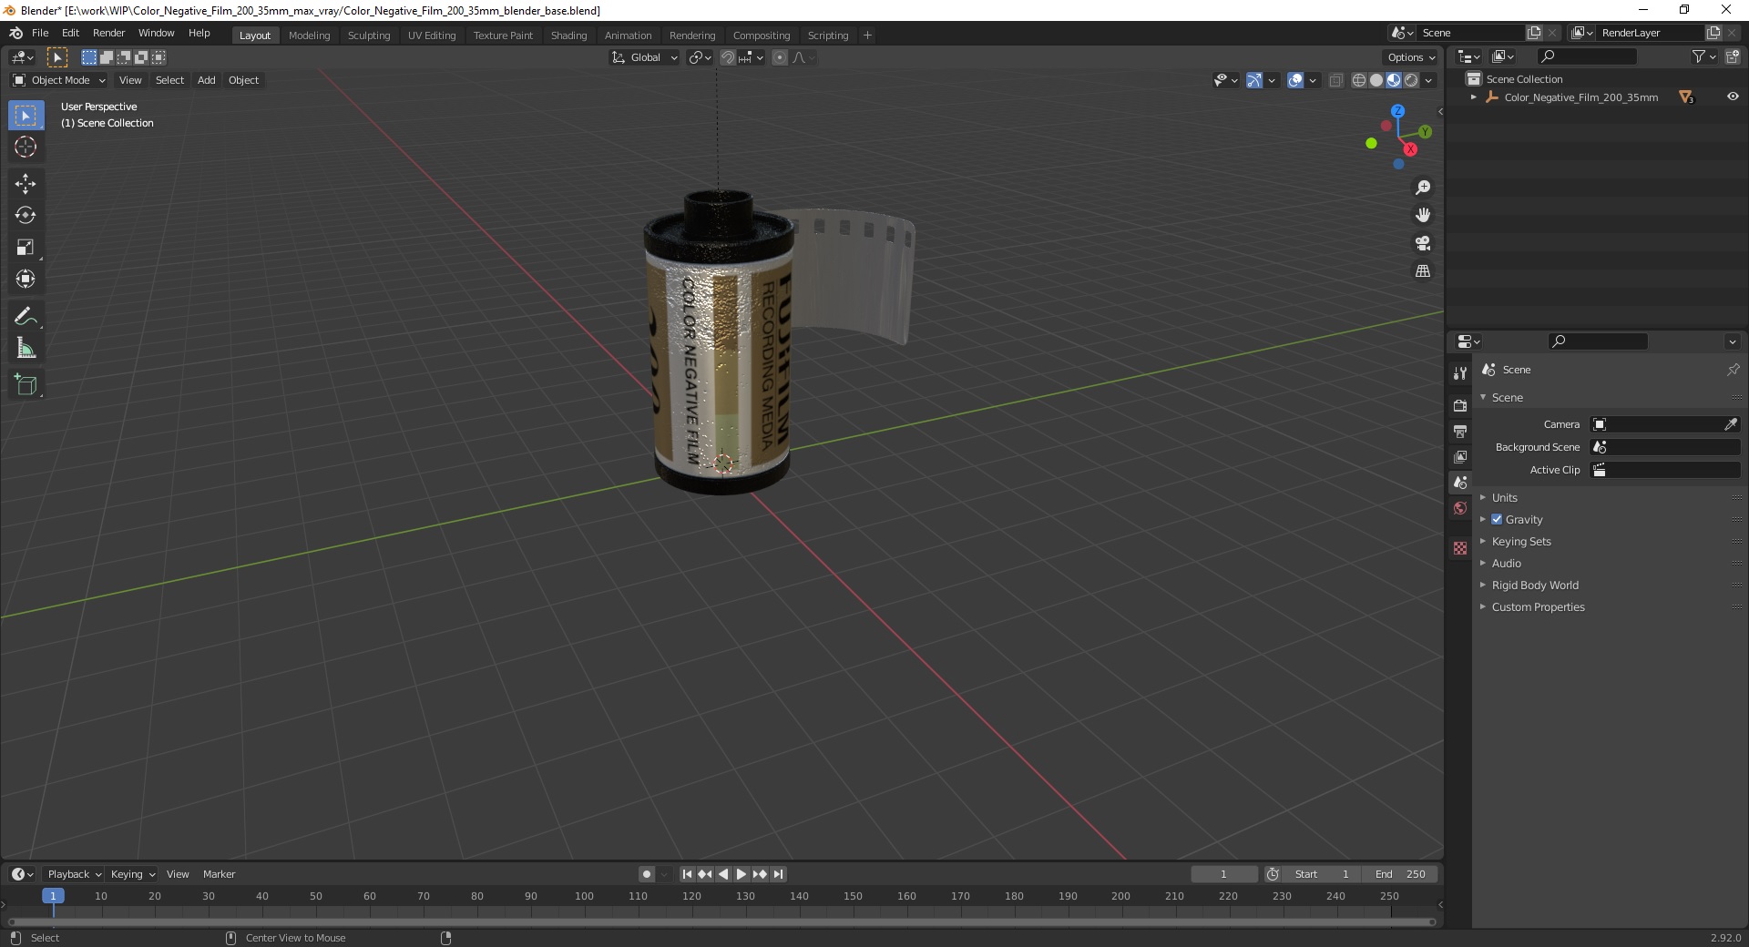Open Global transform orientation dropdown
1749x947 pixels.
click(x=644, y=57)
